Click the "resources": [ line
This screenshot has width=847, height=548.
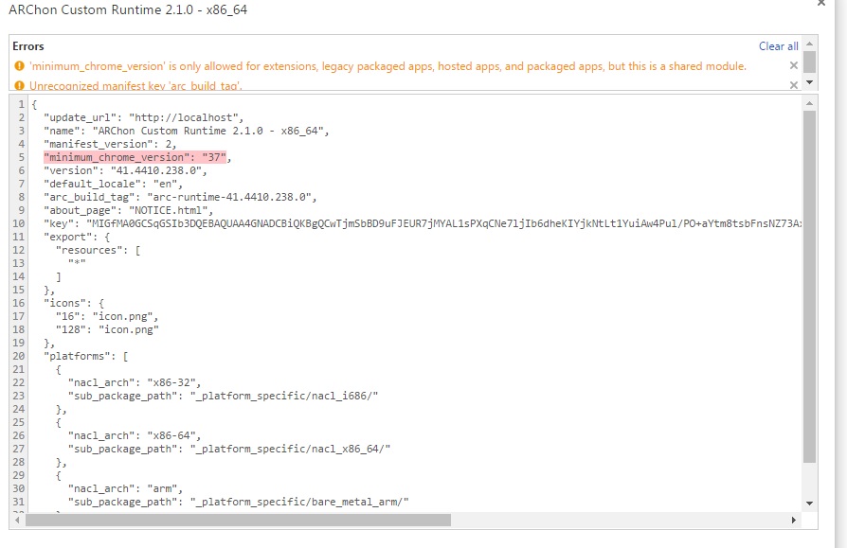99,250
